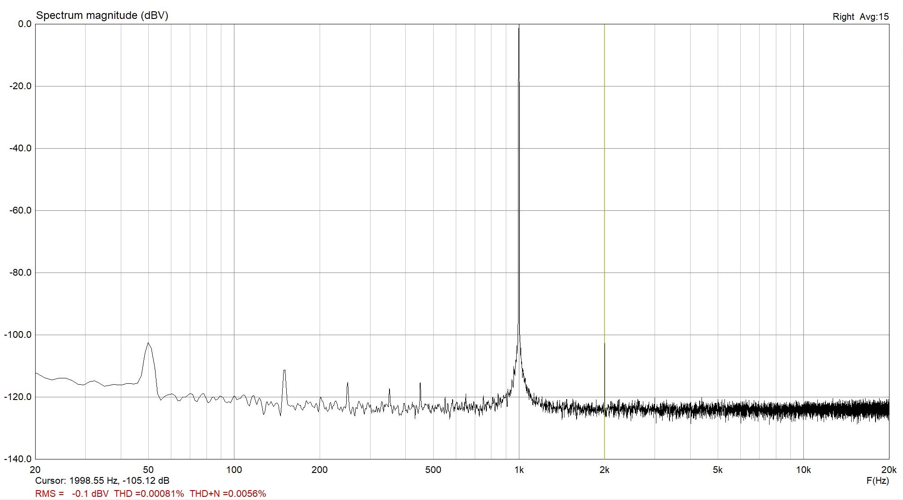Click the '-80.0' y-axis label
Image resolution: width=903 pixels, height=500 pixels.
[x=21, y=273]
